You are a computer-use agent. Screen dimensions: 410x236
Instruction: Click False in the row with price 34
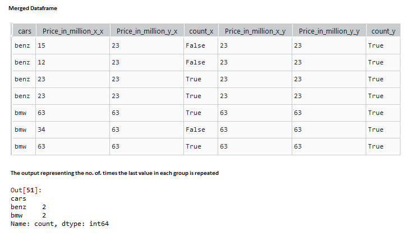195,129
